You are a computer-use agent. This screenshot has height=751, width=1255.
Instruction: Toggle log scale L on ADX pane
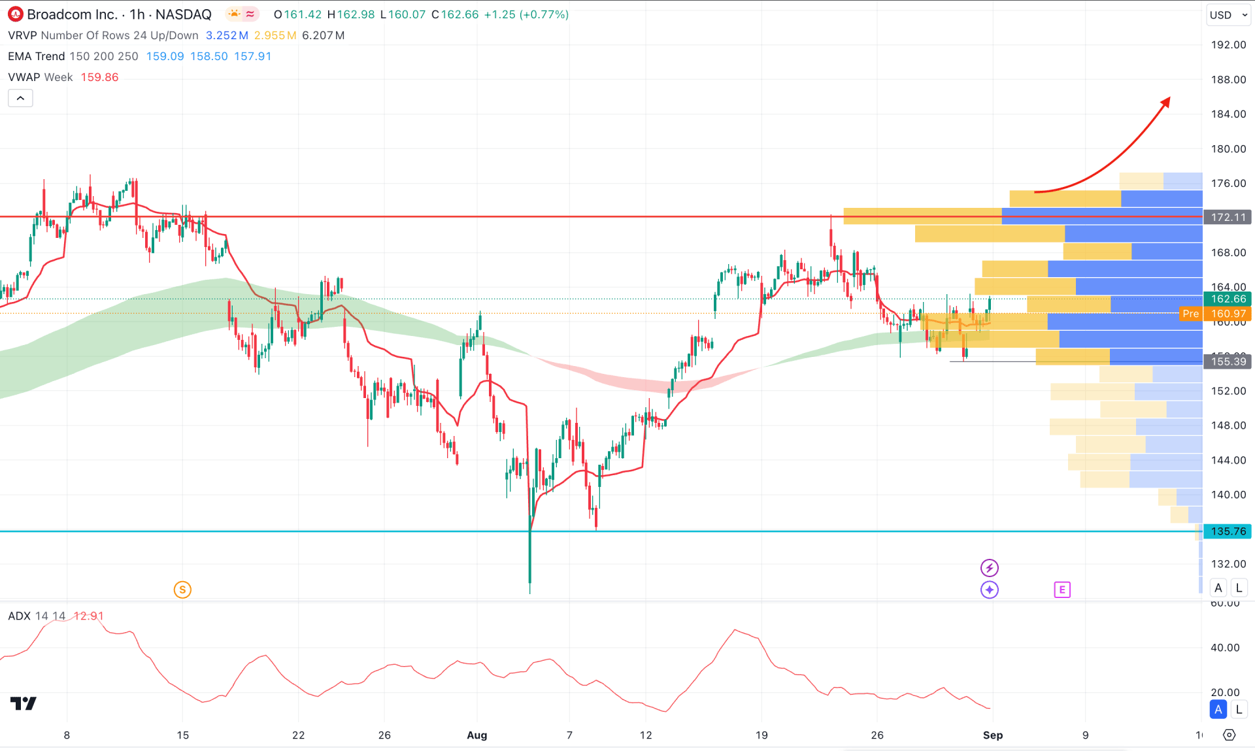pos(1239,709)
